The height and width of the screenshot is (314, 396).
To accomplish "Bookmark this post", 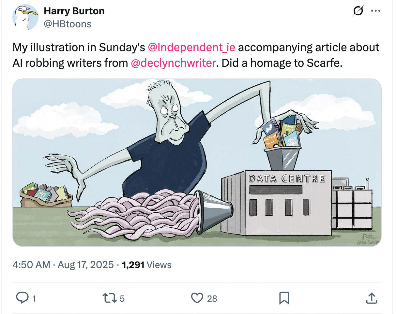I will (284, 298).
